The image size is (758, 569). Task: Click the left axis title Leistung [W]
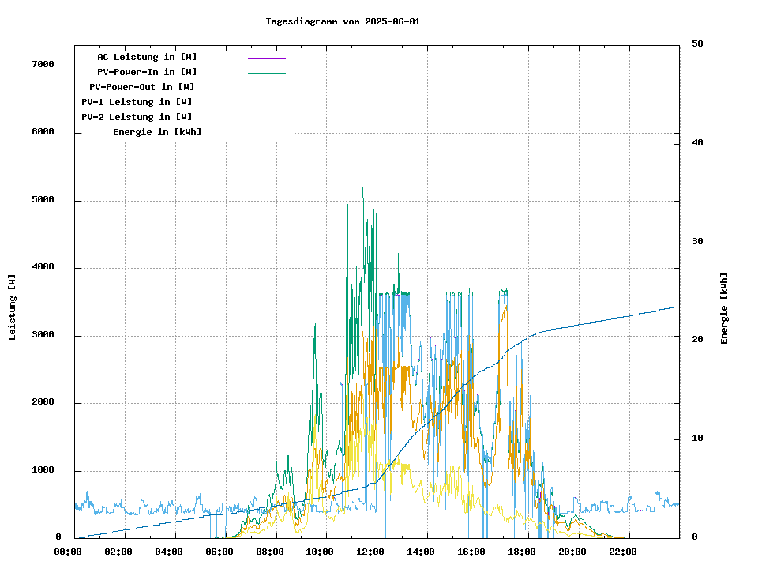13,307
